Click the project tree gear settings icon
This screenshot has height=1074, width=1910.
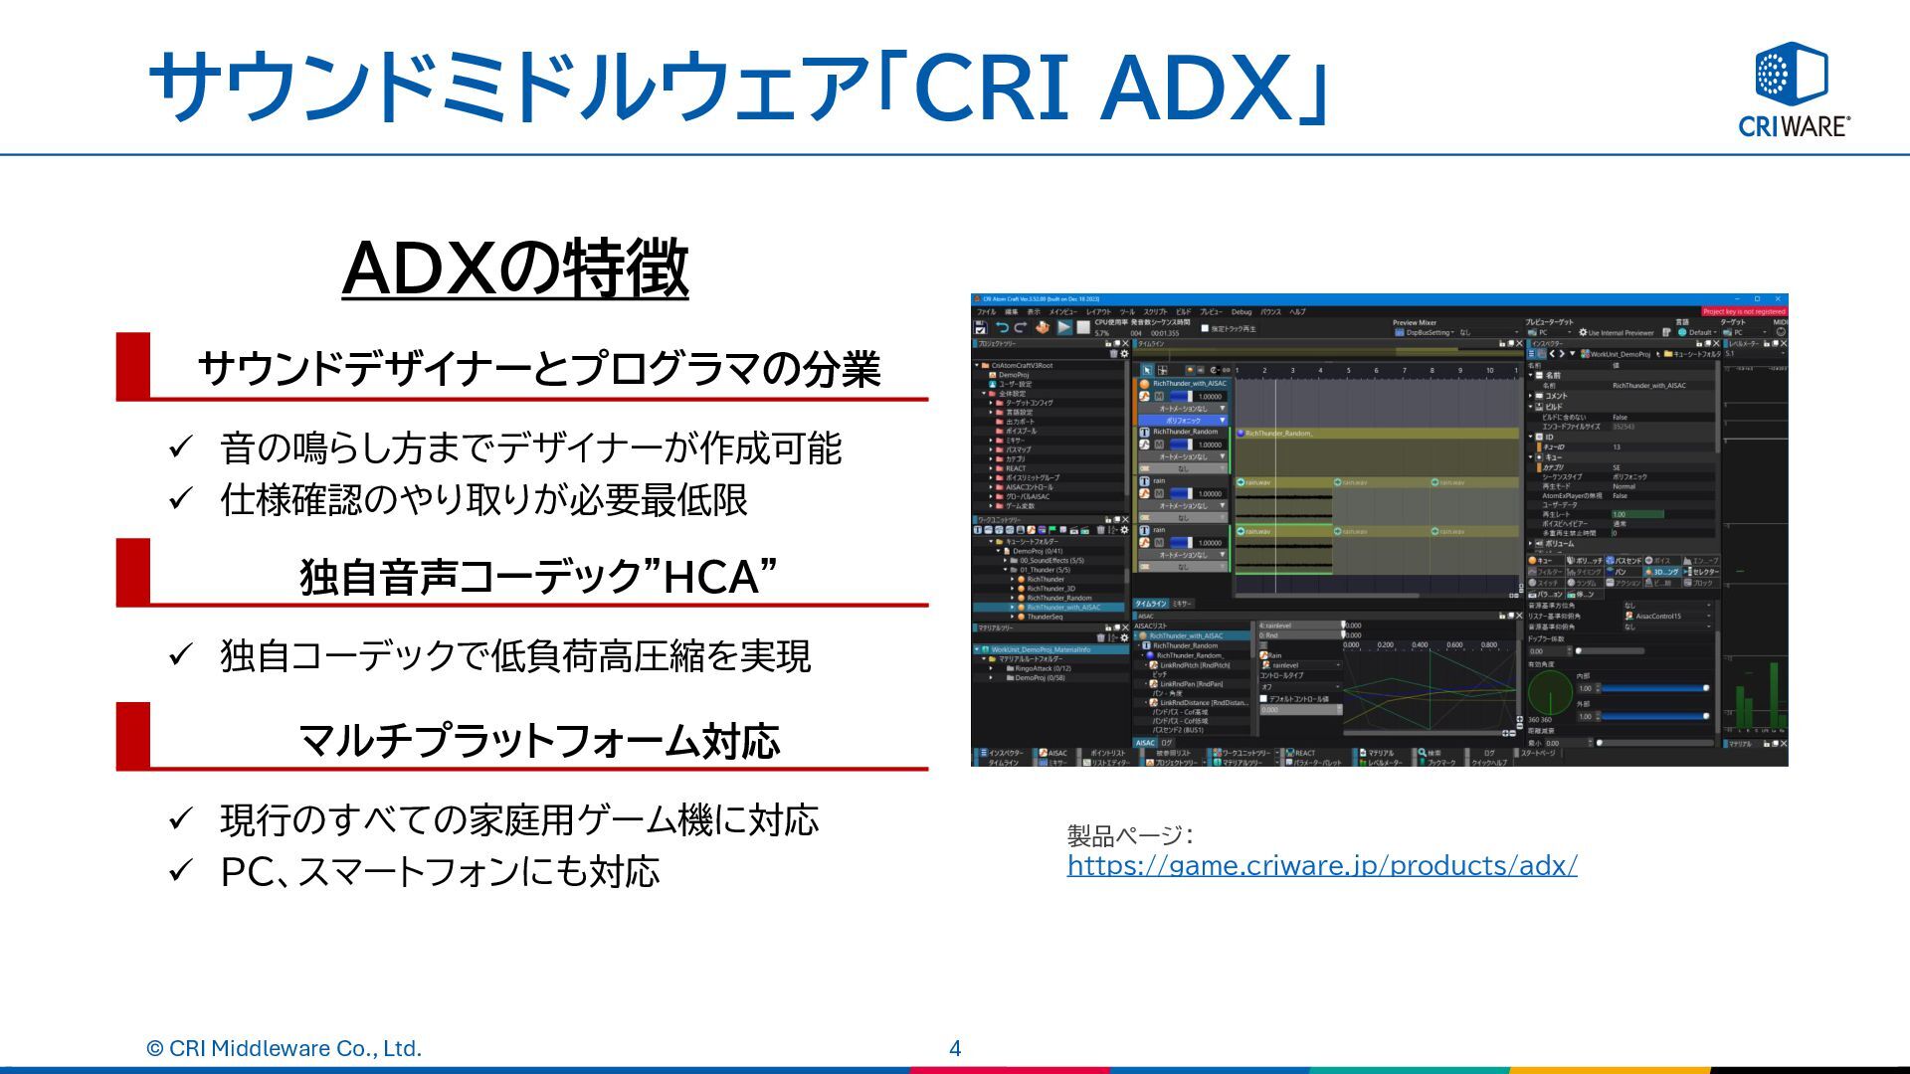1124,354
